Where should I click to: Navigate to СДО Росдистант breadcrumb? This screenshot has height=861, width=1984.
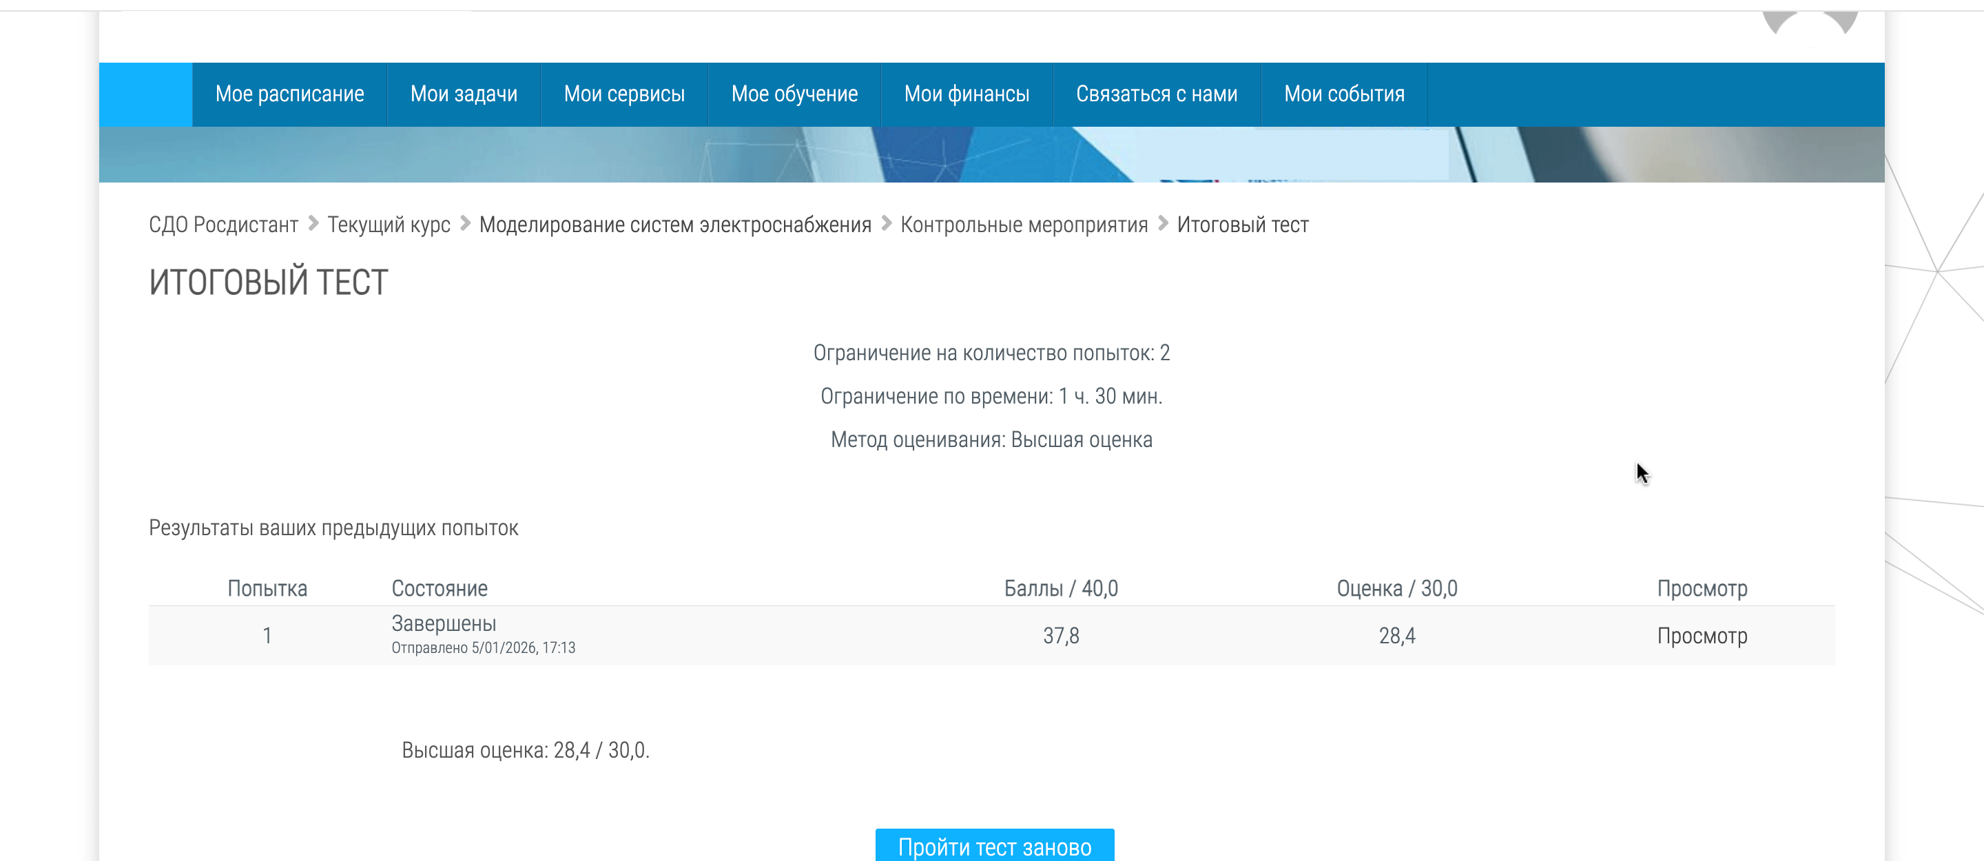point(223,225)
